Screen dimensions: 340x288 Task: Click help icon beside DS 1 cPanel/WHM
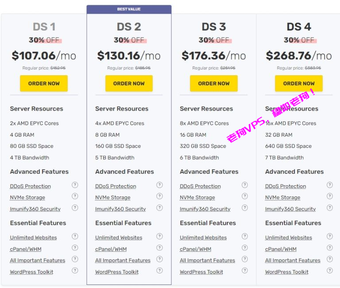75,248
